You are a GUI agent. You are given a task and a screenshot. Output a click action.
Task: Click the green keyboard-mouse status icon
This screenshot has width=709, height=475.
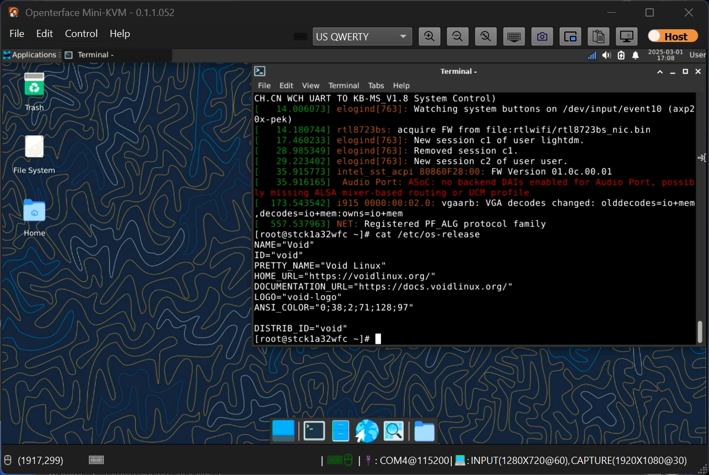[x=340, y=460]
